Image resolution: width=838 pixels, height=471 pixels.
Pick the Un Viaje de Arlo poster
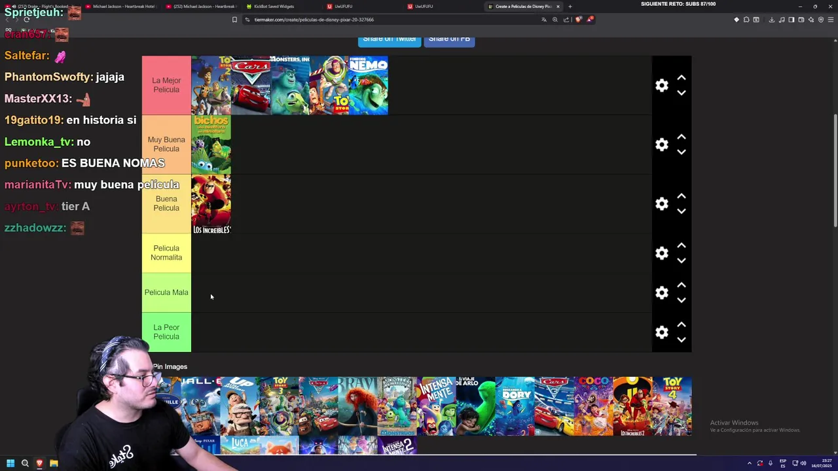coord(475,406)
